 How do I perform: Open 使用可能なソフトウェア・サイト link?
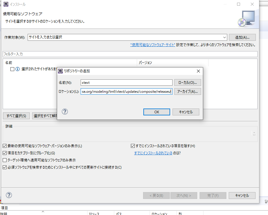click(x=153, y=45)
